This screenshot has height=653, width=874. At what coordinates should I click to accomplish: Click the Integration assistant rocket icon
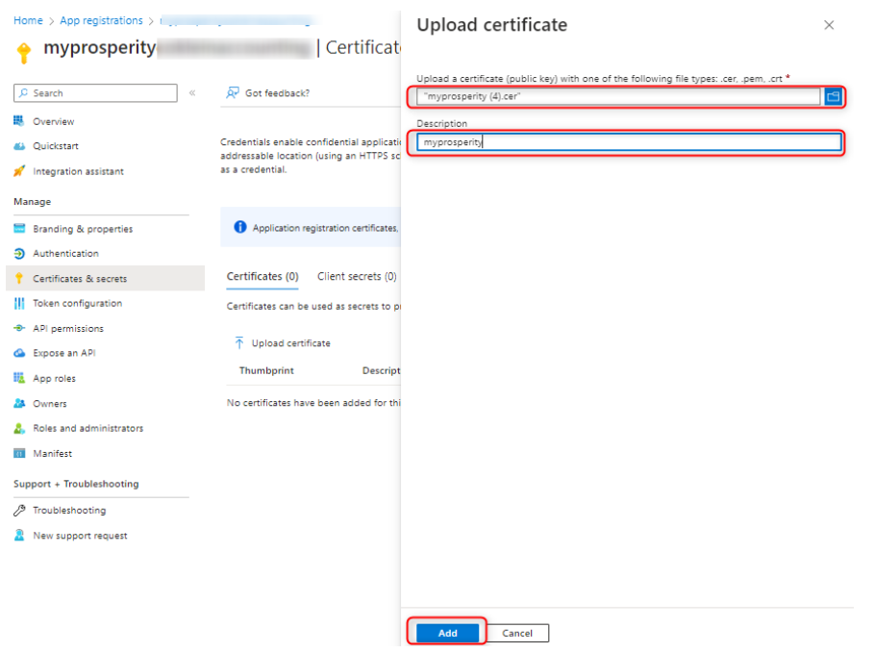[19, 171]
